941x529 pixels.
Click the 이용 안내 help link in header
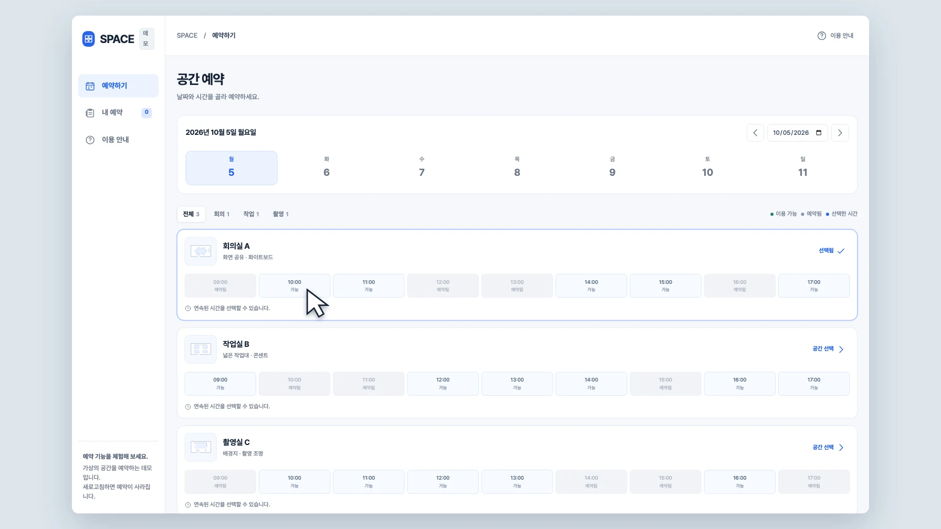pos(835,36)
